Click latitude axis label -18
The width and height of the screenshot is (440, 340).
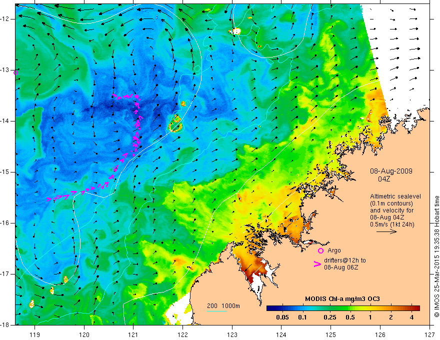[x=5, y=325]
